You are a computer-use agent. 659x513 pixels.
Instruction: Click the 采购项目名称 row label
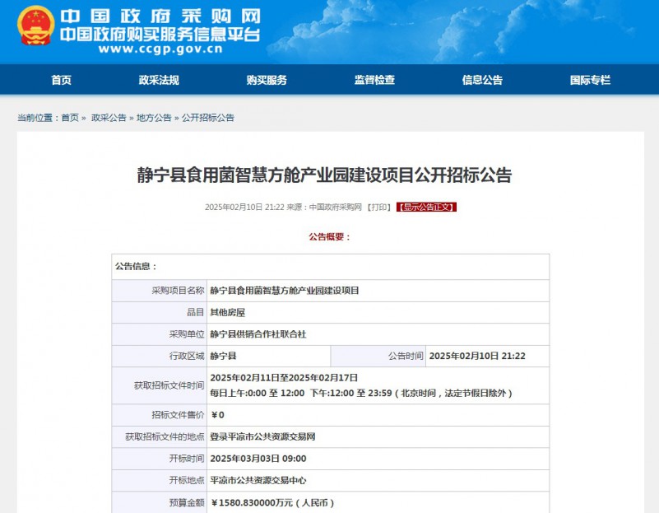click(x=178, y=291)
